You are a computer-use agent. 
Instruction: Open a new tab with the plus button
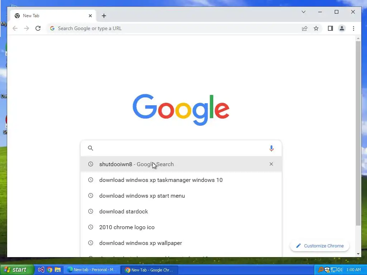tap(104, 16)
